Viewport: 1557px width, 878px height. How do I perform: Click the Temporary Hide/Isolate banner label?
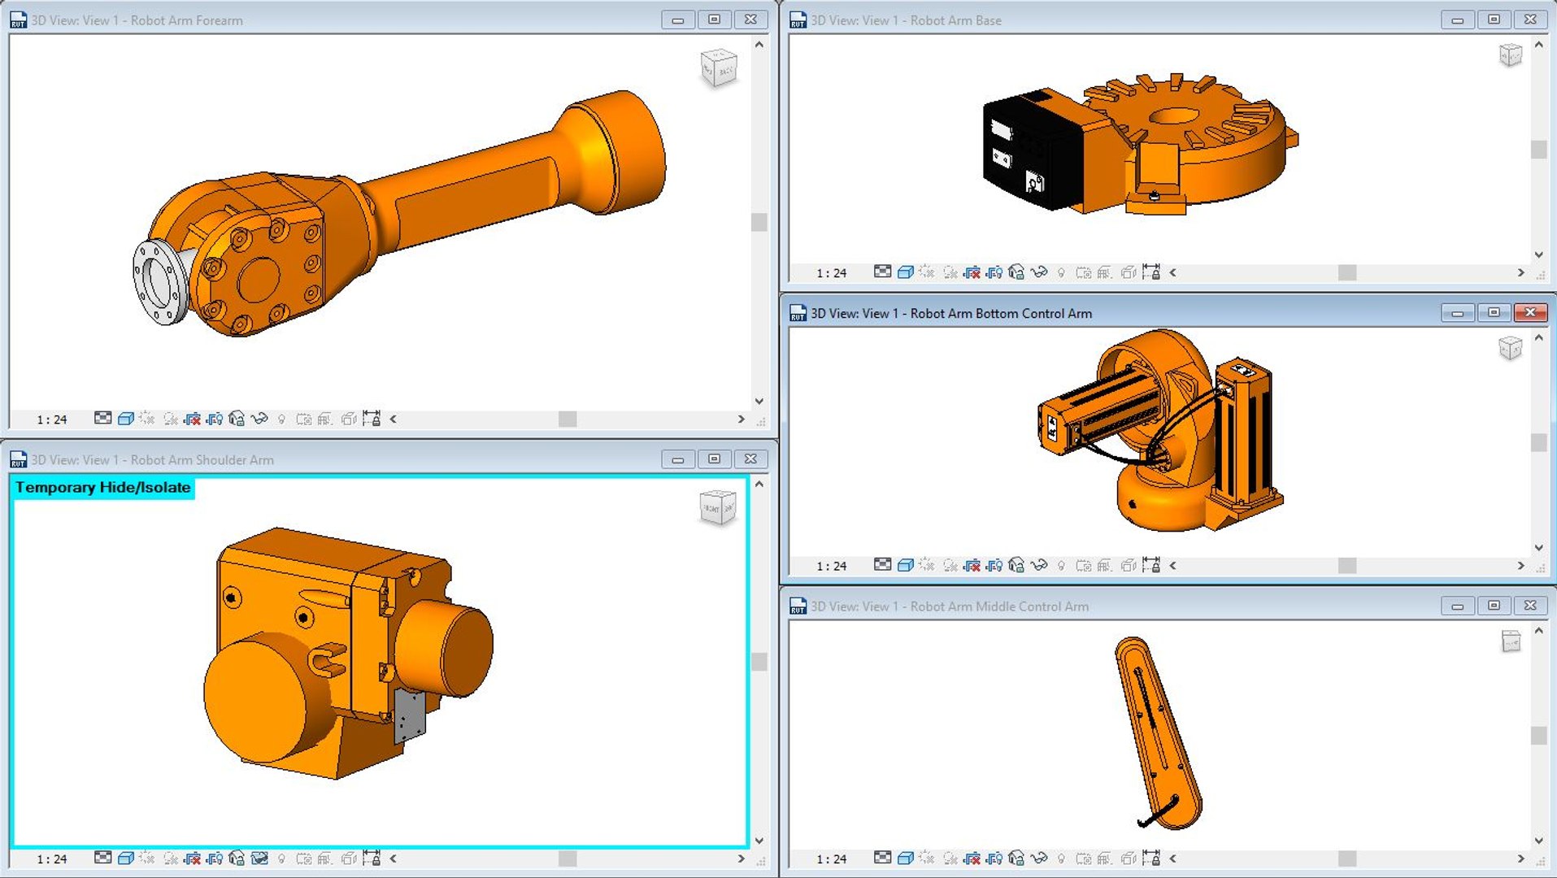click(103, 487)
